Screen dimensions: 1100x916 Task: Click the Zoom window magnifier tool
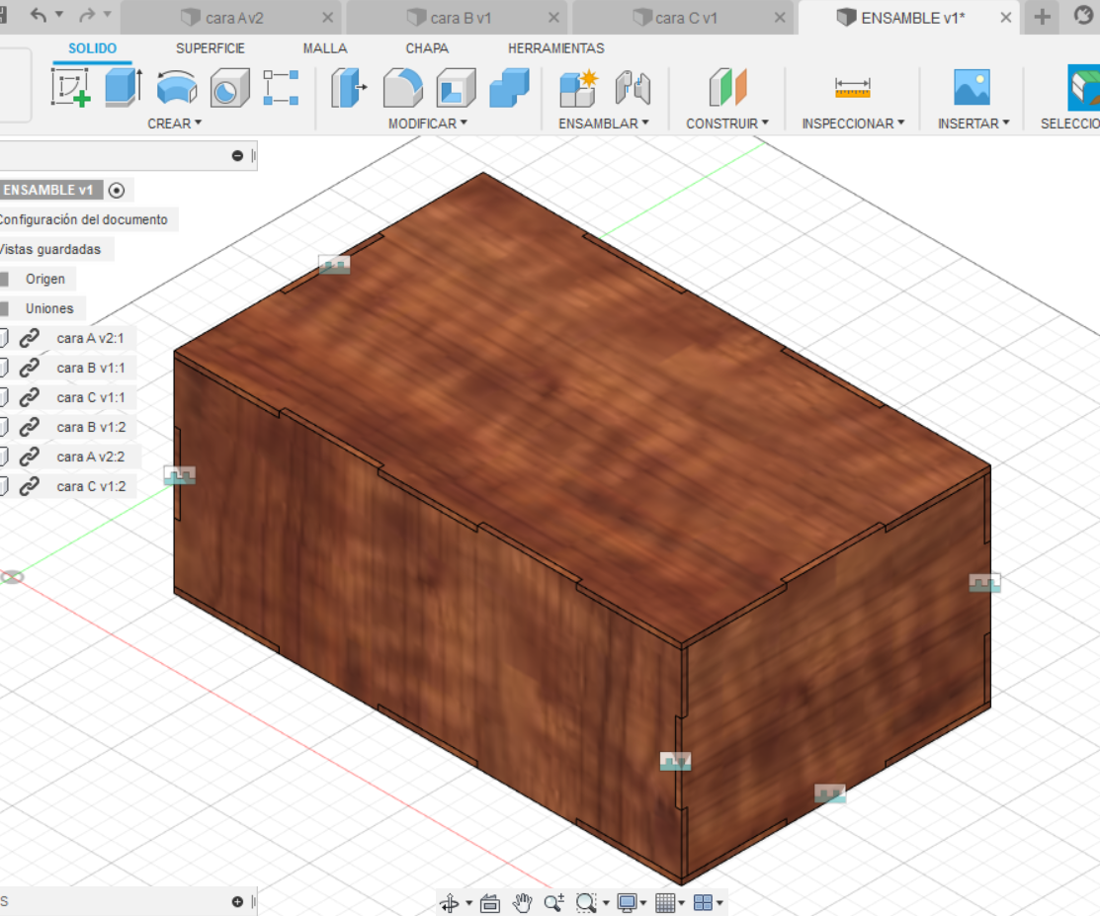[x=585, y=903]
